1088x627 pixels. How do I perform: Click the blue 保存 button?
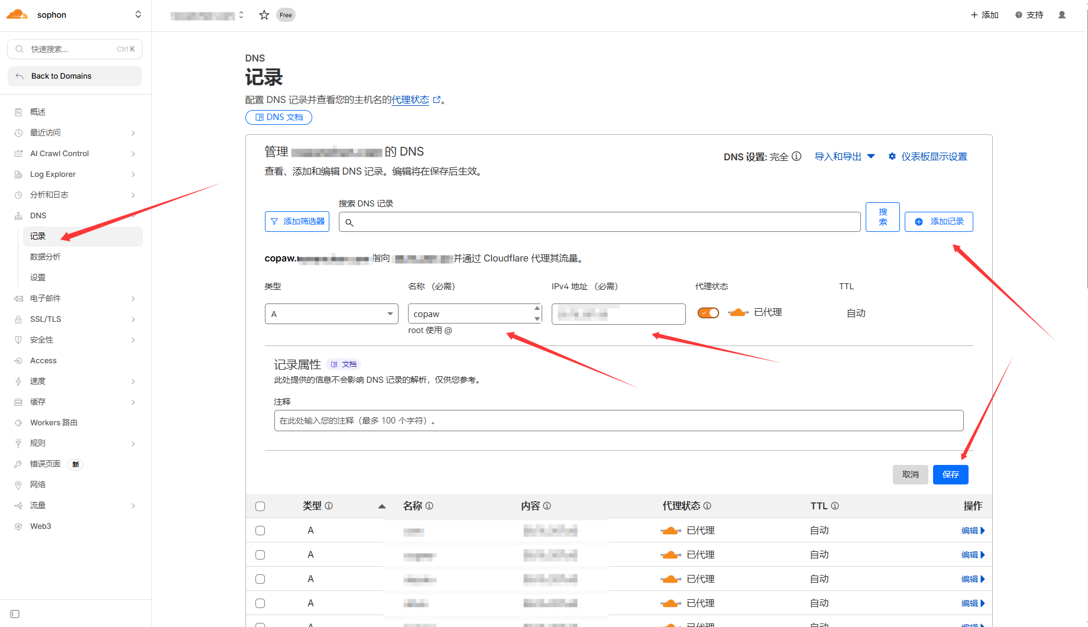pyautogui.click(x=950, y=474)
